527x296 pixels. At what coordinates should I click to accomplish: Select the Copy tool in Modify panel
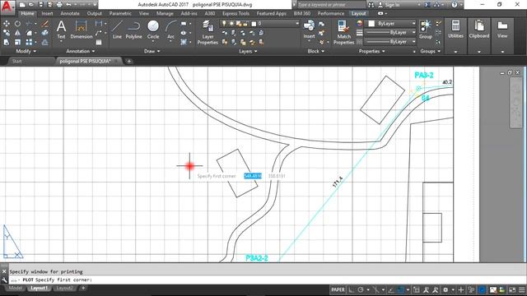coord(7,33)
